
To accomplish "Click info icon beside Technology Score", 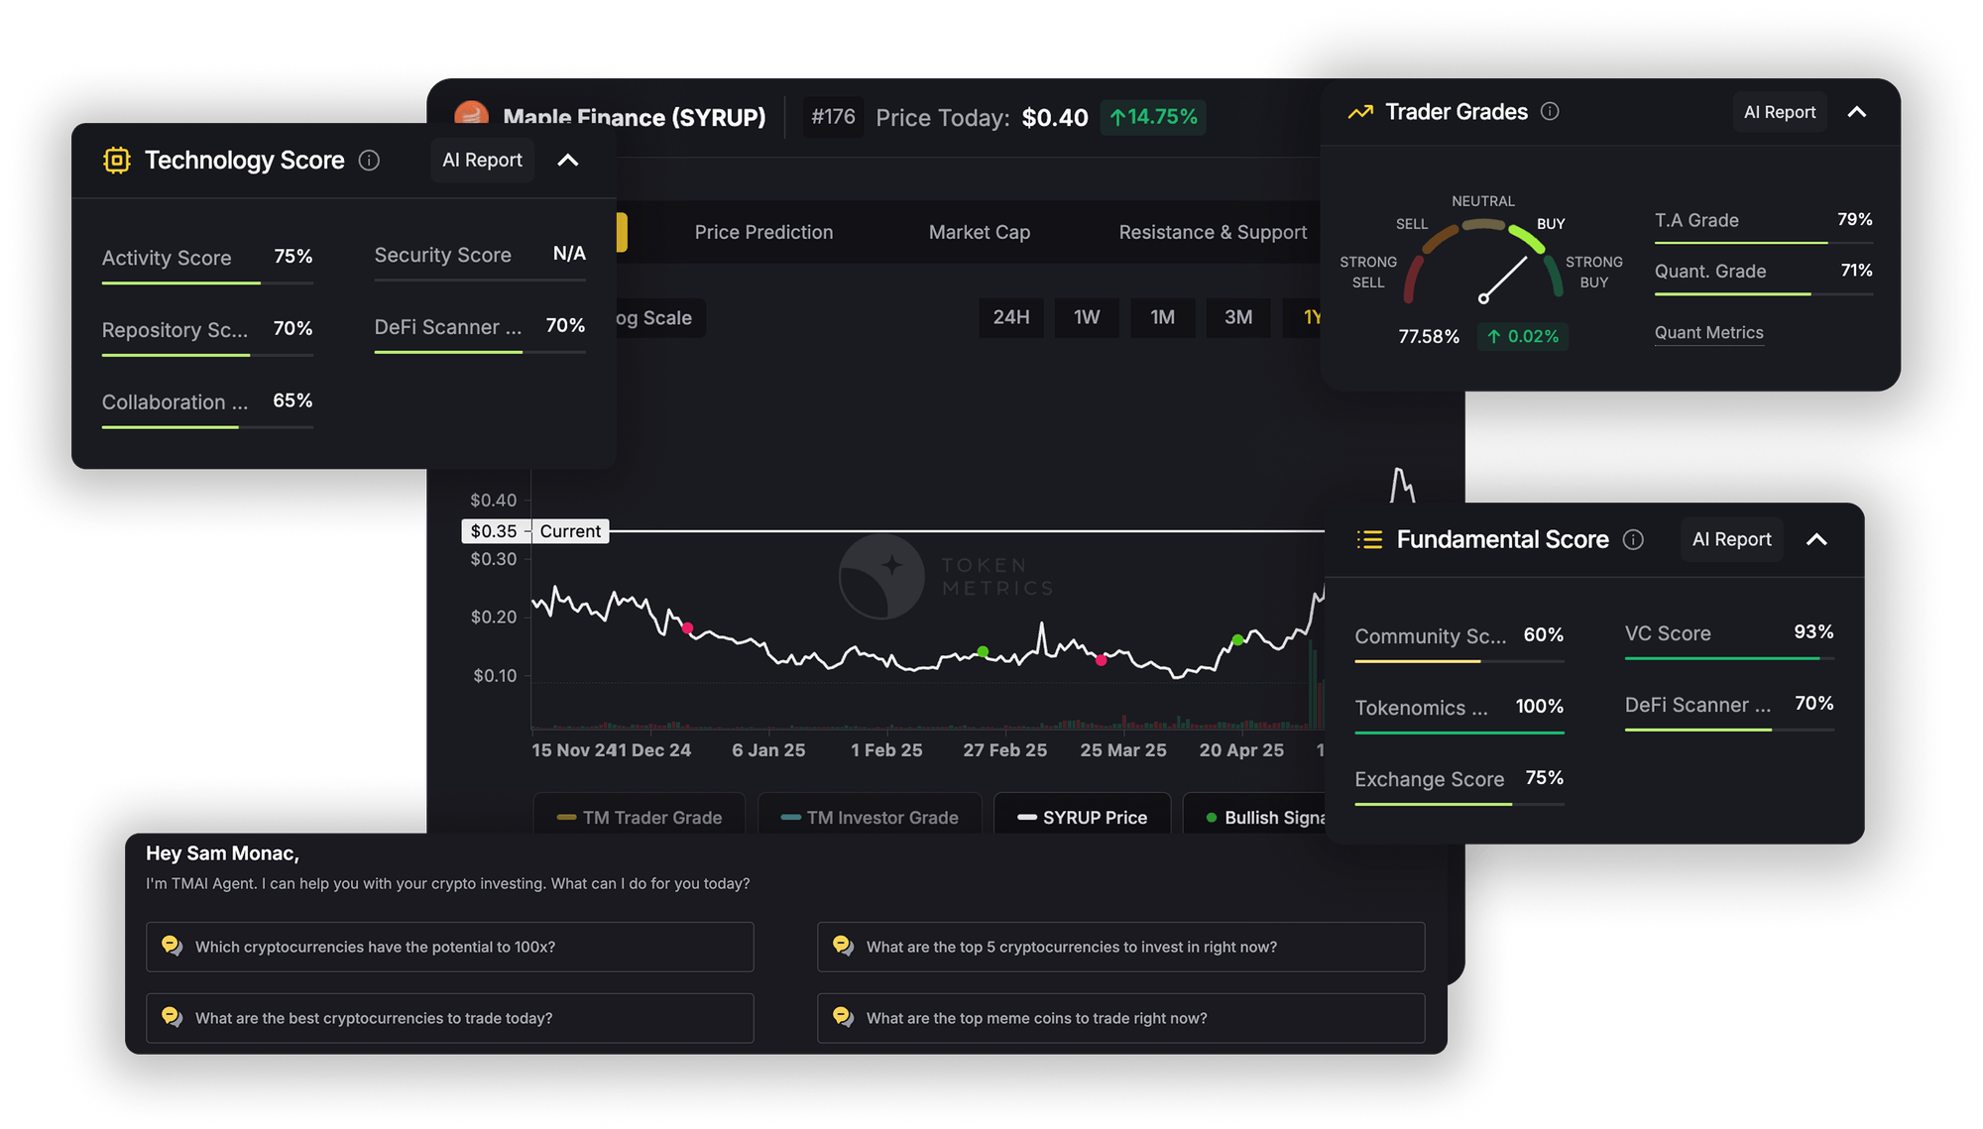I will (x=369, y=161).
